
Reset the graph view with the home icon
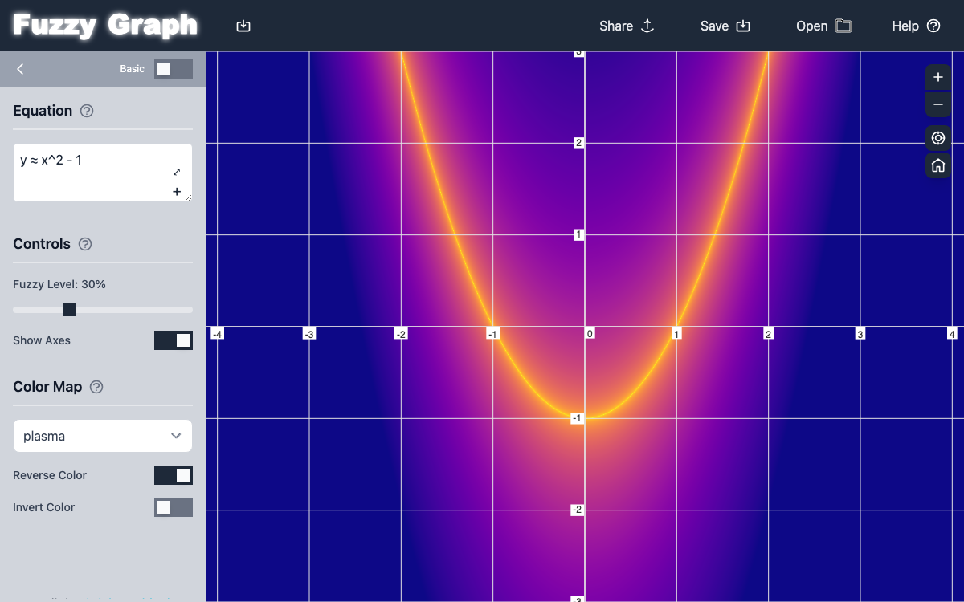click(938, 165)
